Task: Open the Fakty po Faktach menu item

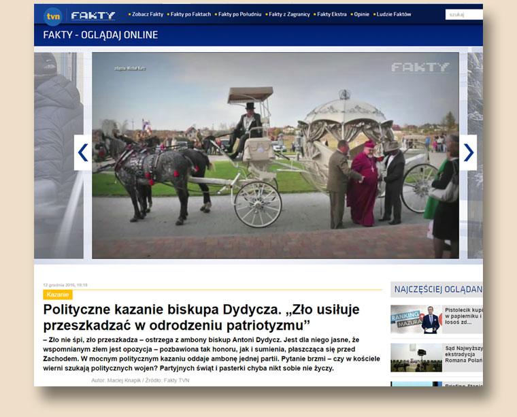Action: 190,14
